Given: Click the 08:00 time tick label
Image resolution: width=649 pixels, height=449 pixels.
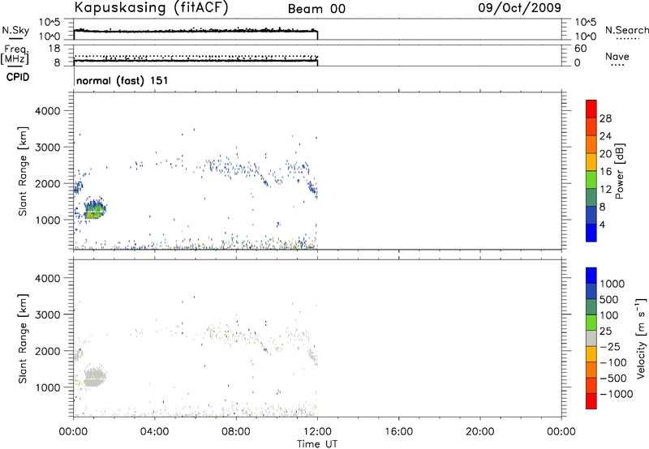Looking at the screenshot, I should (x=236, y=432).
